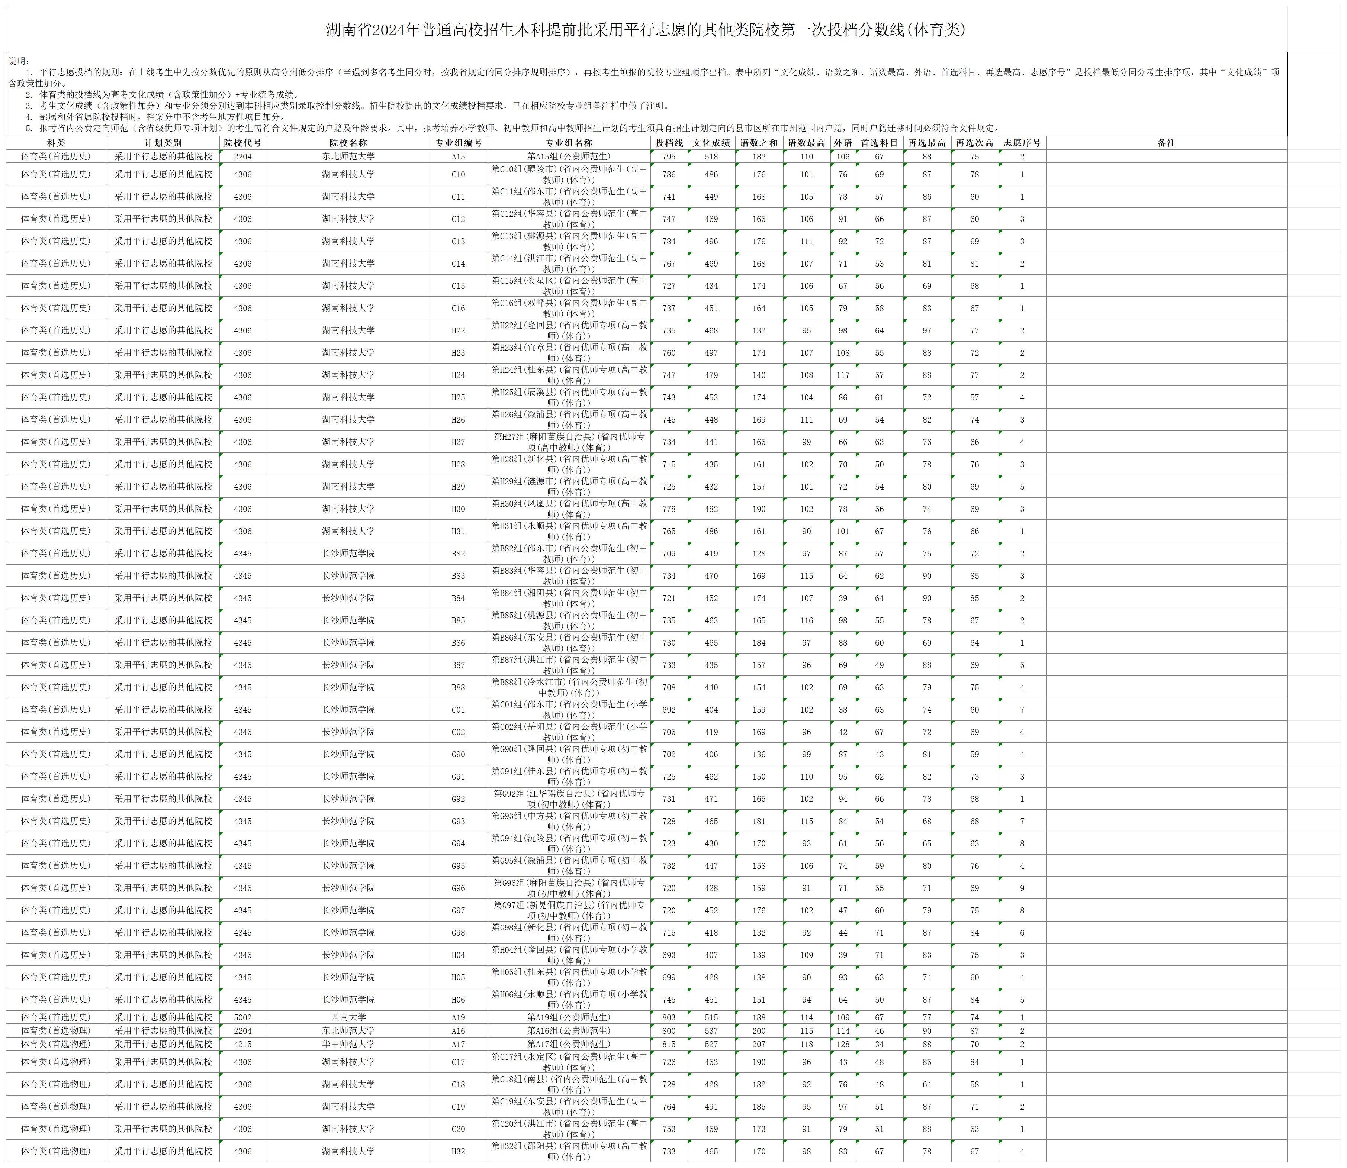Click the 第H32组(邵阳县) group name cell
Image resolution: width=1347 pixels, height=1168 pixels.
[569, 1151]
